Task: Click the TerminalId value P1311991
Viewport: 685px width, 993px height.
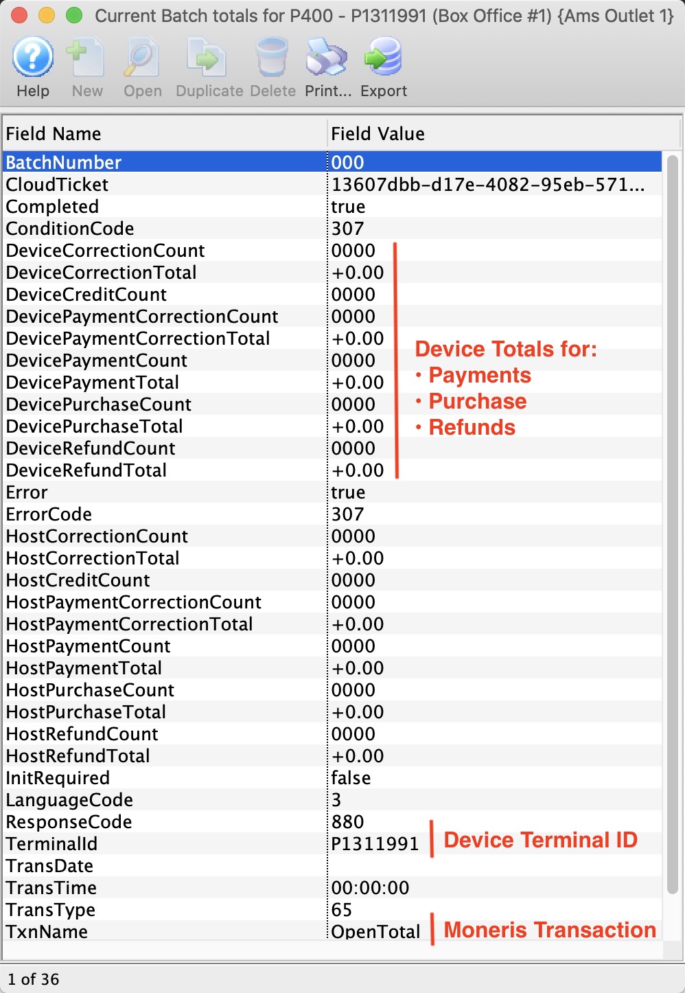Action: point(375,843)
